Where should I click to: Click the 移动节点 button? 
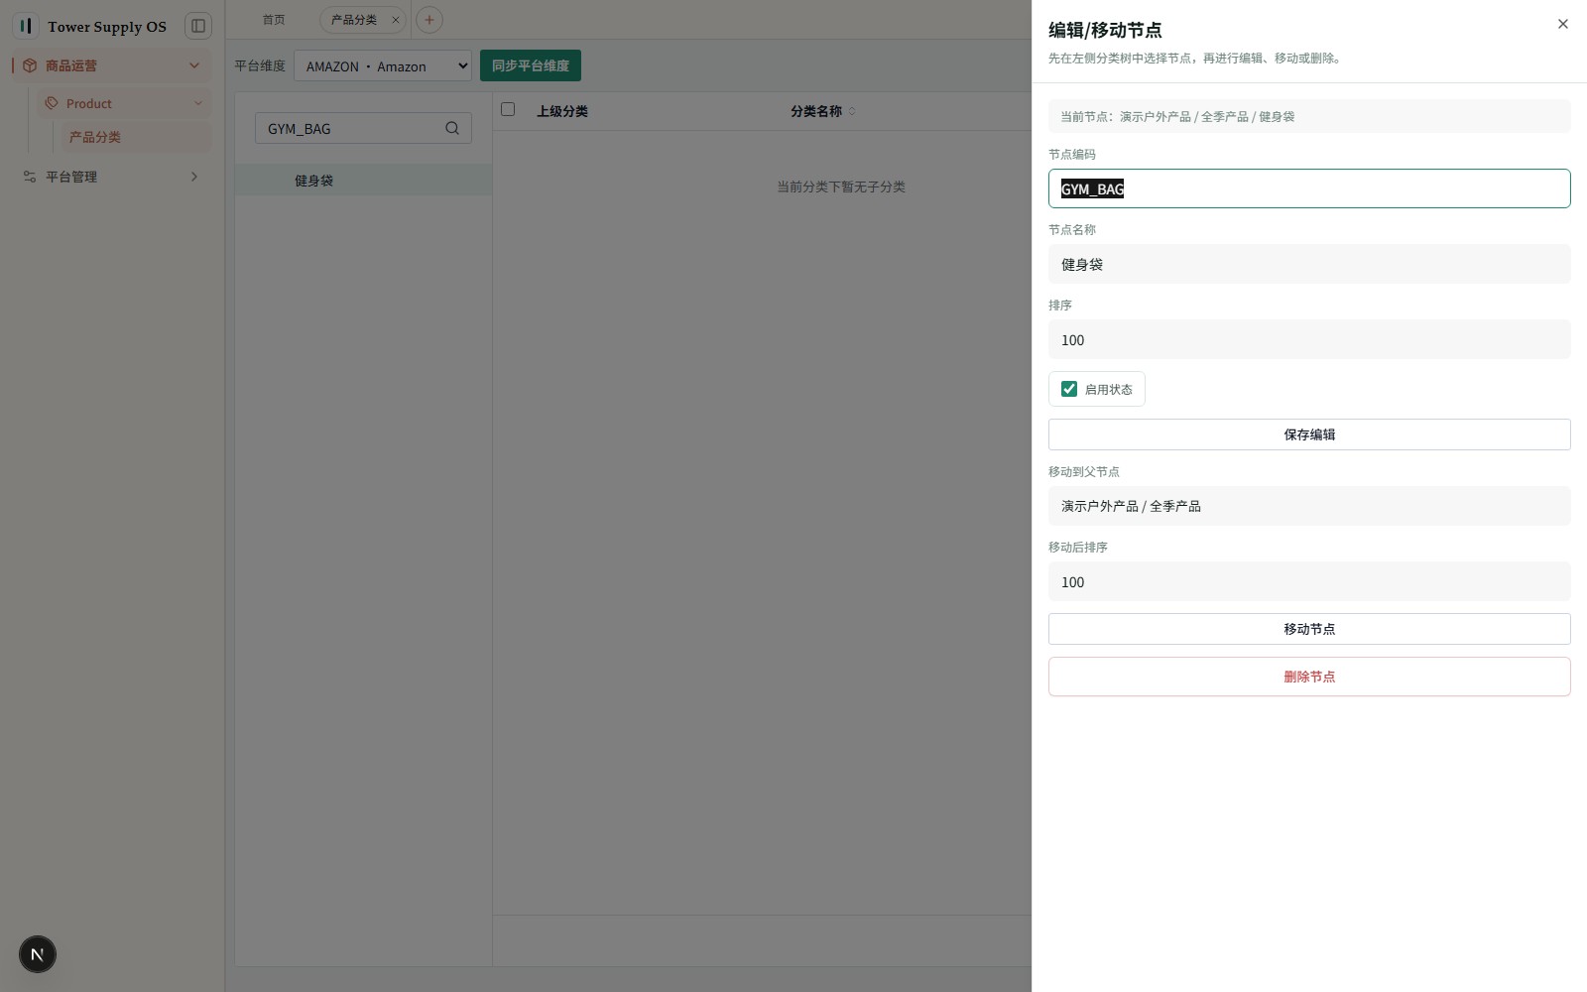1309,629
